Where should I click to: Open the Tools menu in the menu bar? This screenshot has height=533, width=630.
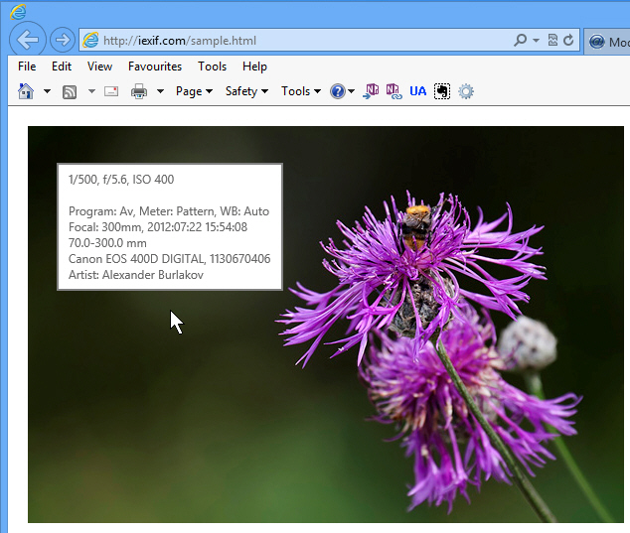tap(212, 67)
